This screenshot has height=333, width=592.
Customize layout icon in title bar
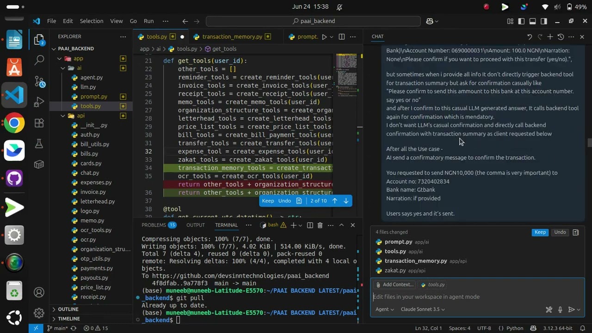coord(510,21)
